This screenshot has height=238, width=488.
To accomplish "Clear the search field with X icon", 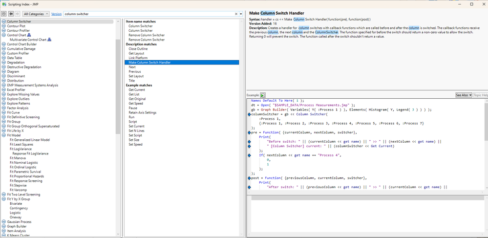I will pos(236,14).
